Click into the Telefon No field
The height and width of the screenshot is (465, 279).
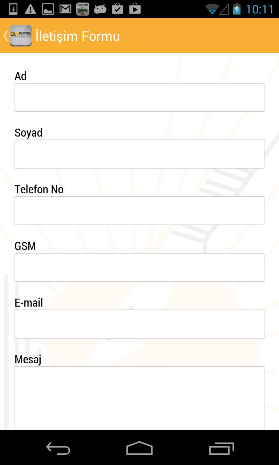click(x=139, y=211)
